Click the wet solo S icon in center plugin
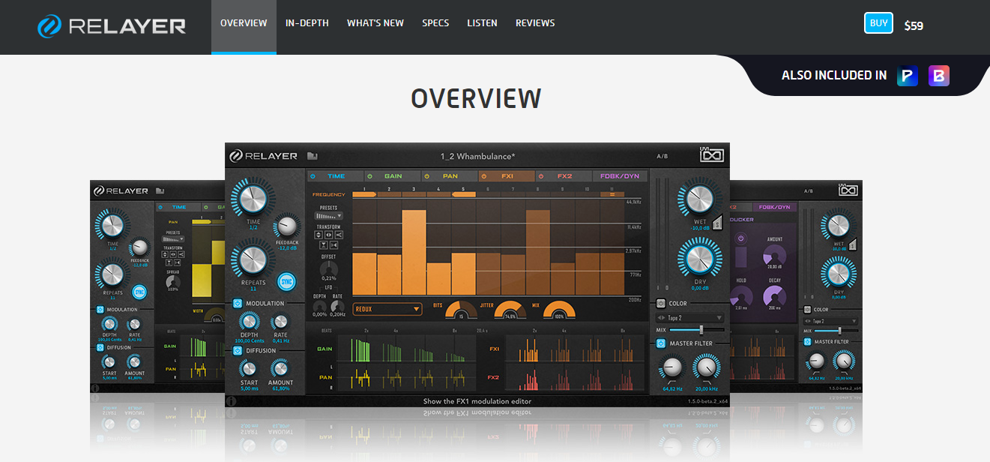This screenshot has width=990, height=462. click(716, 220)
